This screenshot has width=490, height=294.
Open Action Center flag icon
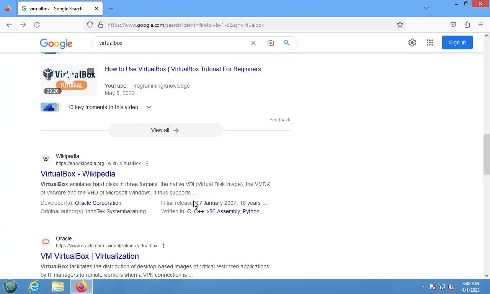tap(433, 287)
